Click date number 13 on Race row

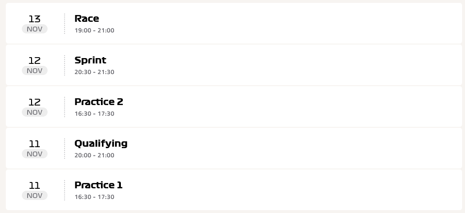[x=34, y=19]
